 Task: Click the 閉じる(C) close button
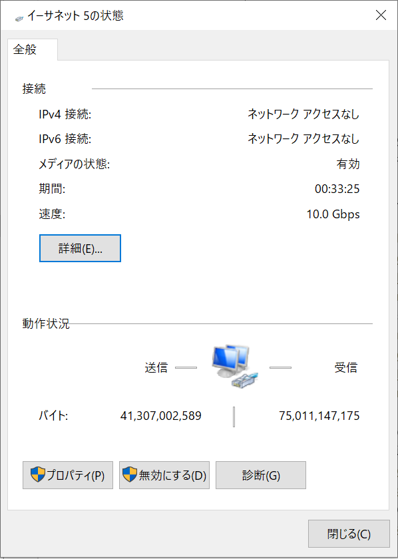349,534
